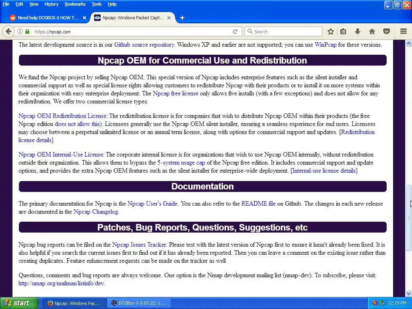Open the Edit menu
Image resolution: width=412 pixels, height=309 pixels.
(x=19, y=4)
